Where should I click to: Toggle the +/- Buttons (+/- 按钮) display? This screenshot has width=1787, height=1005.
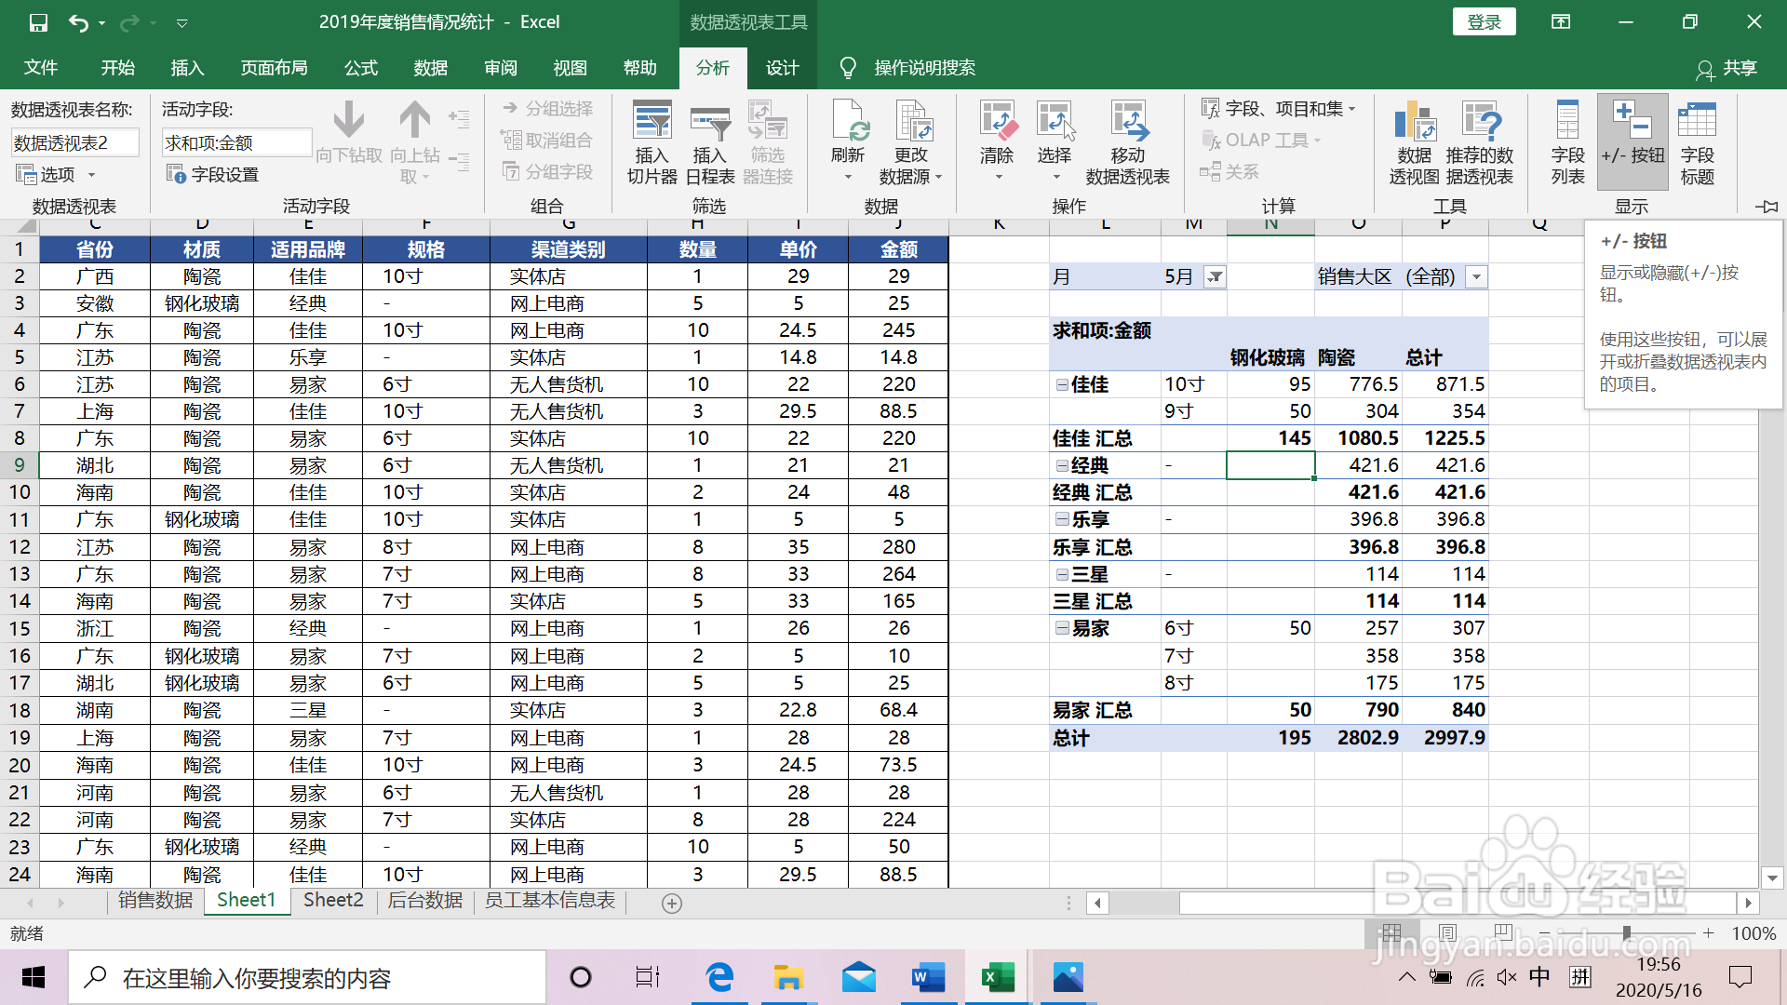(1632, 142)
